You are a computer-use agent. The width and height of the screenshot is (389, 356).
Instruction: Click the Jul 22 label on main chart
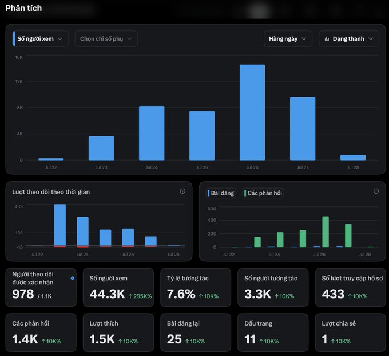tap(51, 167)
